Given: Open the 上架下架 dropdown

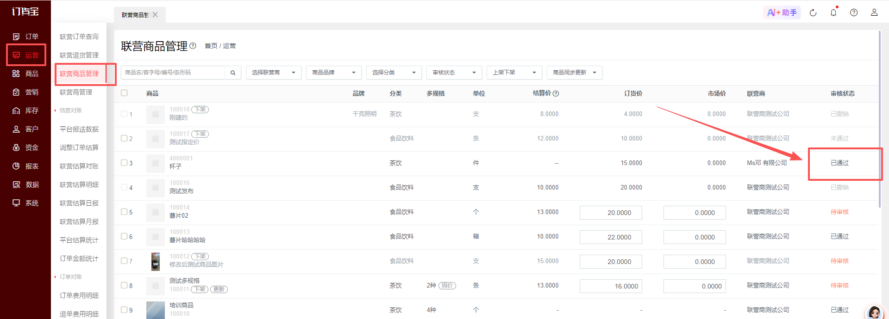Looking at the screenshot, I should click(514, 73).
